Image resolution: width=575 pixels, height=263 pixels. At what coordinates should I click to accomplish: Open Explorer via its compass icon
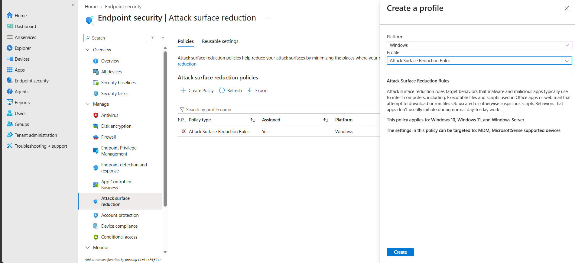click(10, 48)
